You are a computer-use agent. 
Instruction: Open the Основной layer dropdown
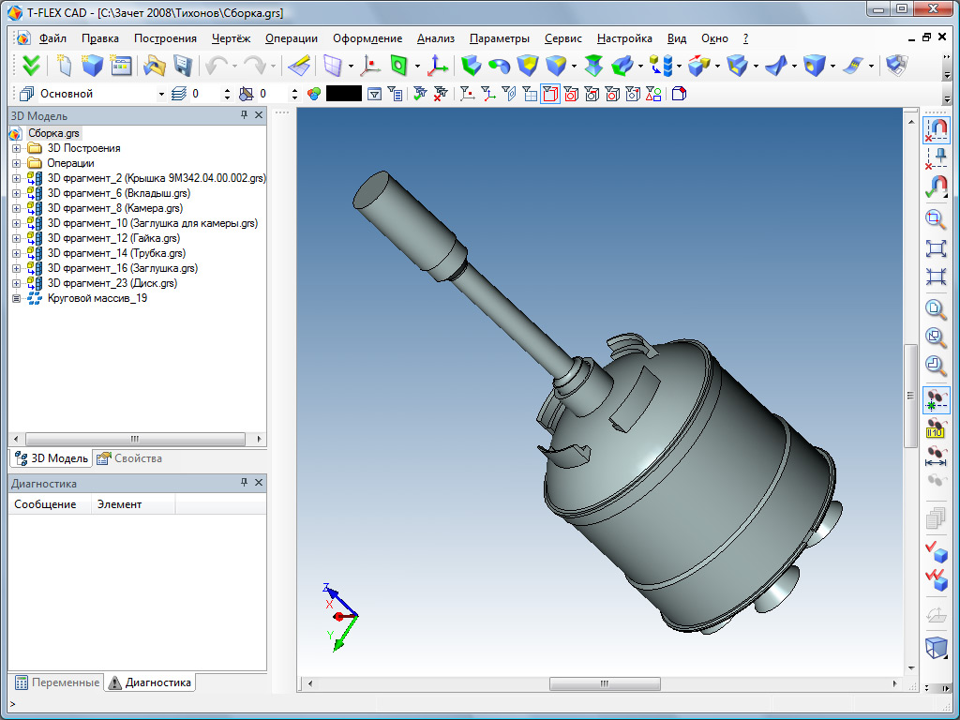point(161,95)
